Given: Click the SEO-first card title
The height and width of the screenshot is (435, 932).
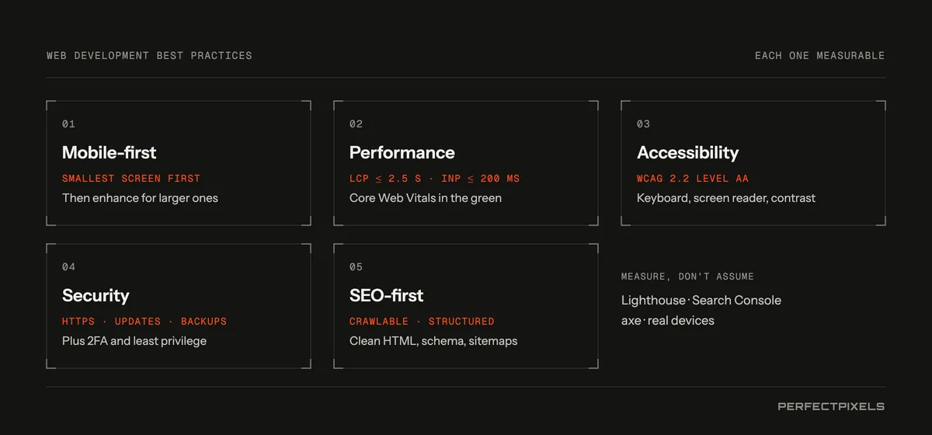Looking at the screenshot, I should tap(387, 295).
